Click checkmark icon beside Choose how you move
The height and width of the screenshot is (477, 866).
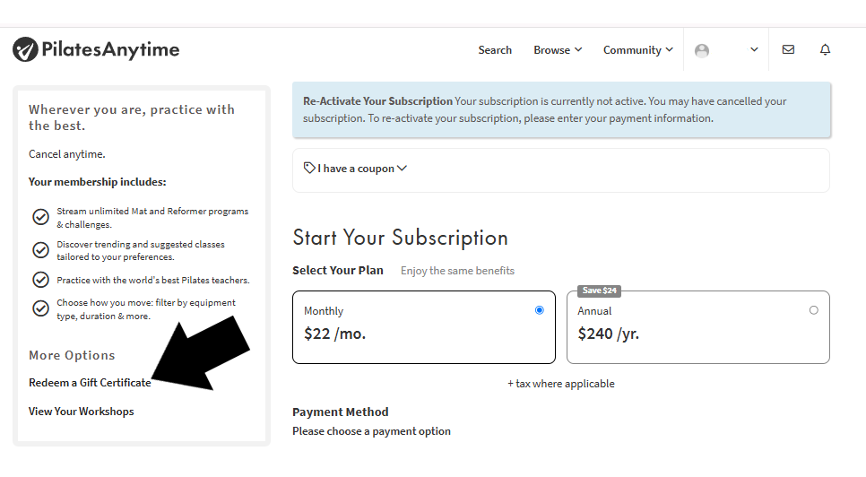40,308
